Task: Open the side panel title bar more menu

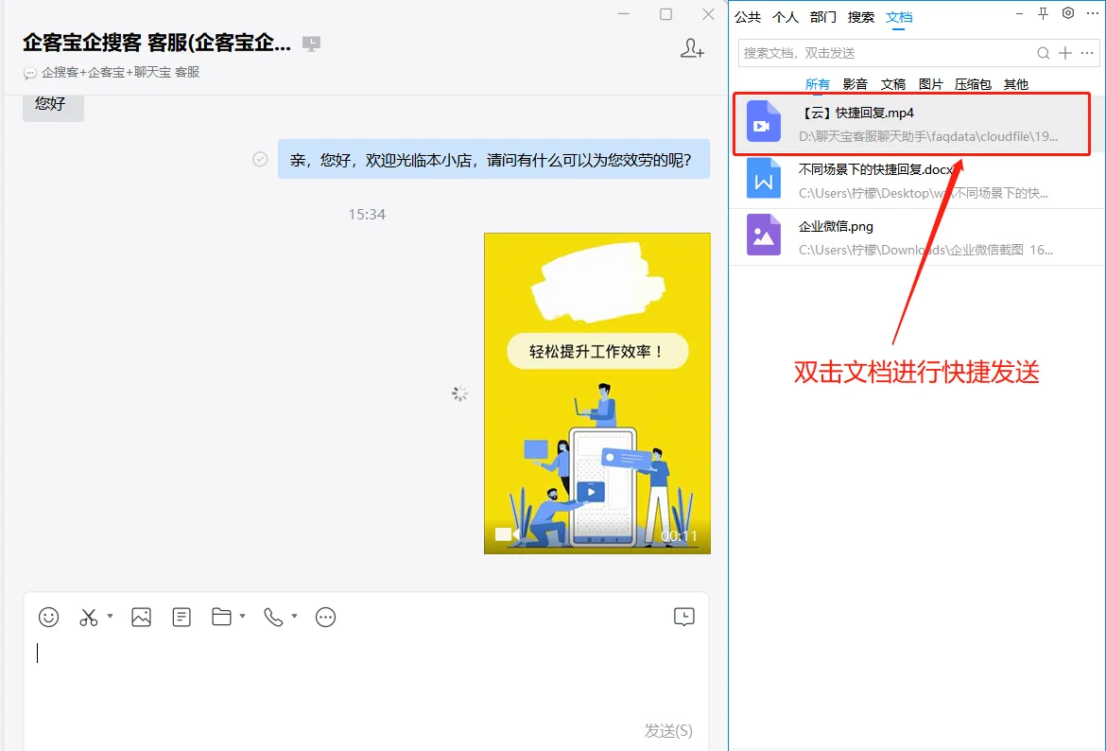Action: point(1093,13)
